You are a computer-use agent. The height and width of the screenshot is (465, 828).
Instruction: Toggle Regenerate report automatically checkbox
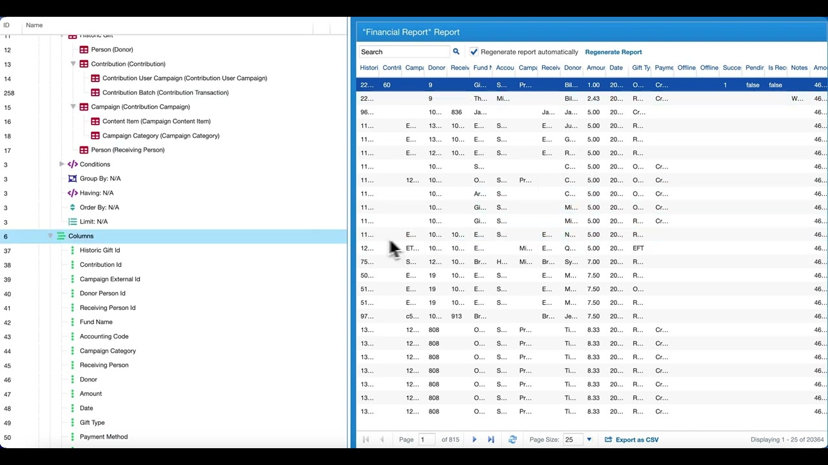point(474,52)
